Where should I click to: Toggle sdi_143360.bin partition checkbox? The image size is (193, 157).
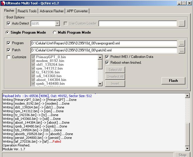tap(33, 76)
